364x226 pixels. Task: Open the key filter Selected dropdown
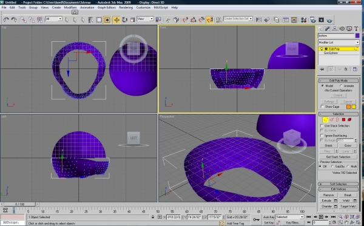click(290, 217)
